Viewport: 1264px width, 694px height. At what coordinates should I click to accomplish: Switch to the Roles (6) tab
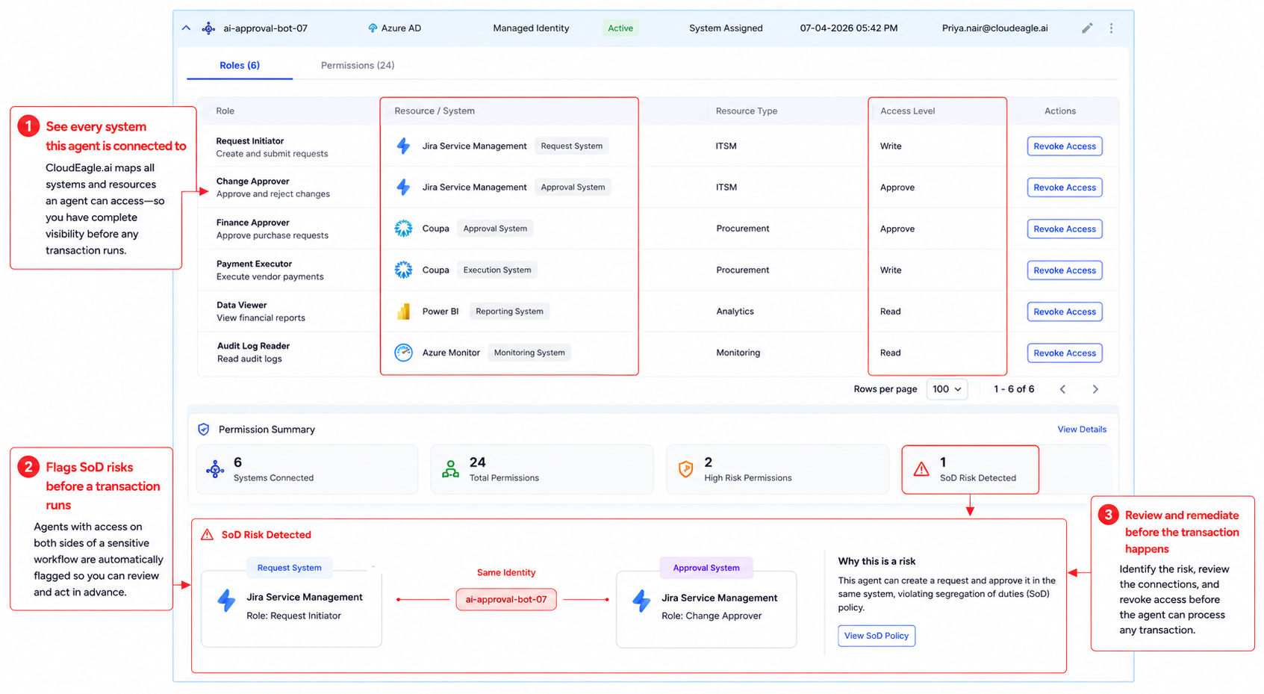click(240, 66)
